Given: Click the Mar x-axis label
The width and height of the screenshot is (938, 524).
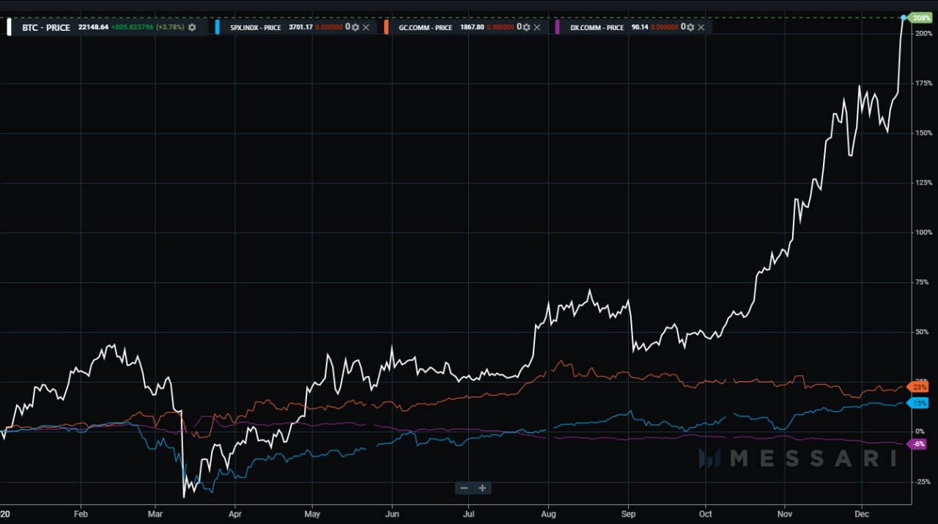Looking at the screenshot, I should coord(155,514).
